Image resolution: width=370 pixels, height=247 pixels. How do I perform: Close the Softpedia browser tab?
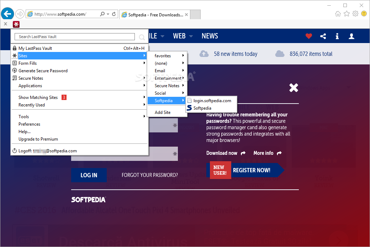(x=186, y=15)
